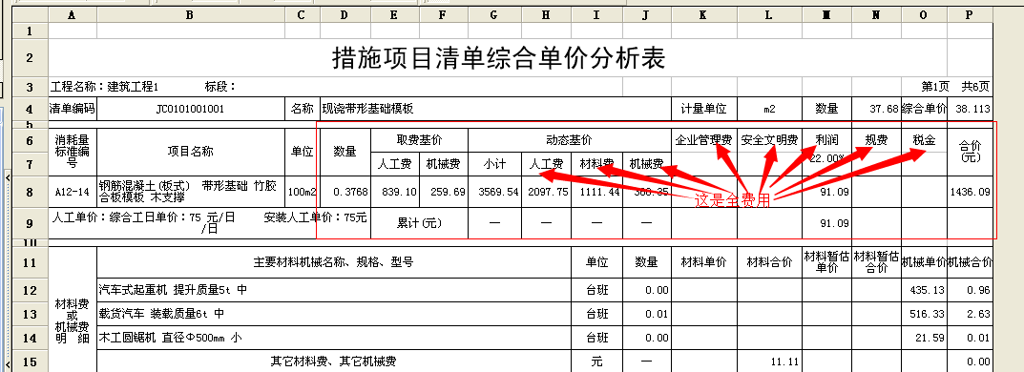The width and height of the screenshot is (1024, 372).
Task: Click the 取费基价 header cell
Action: pyautogui.click(x=419, y=139)
